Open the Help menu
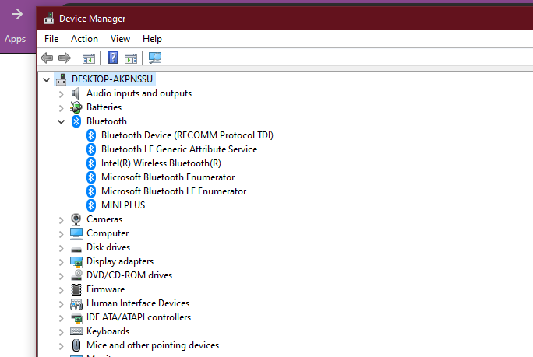 [152, 39]
